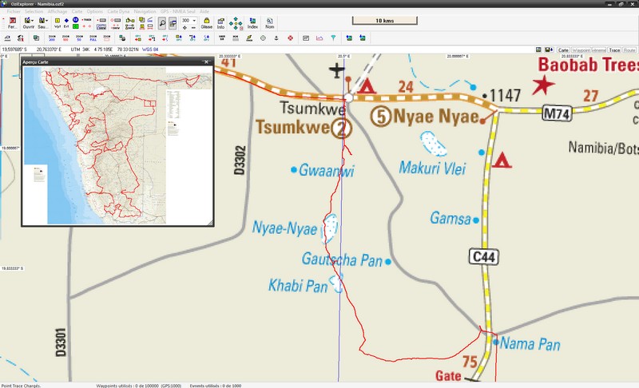Screen dimensions: 639x388
Task: Click the save-down icon beside Carte tab
Action: (549, 49)
